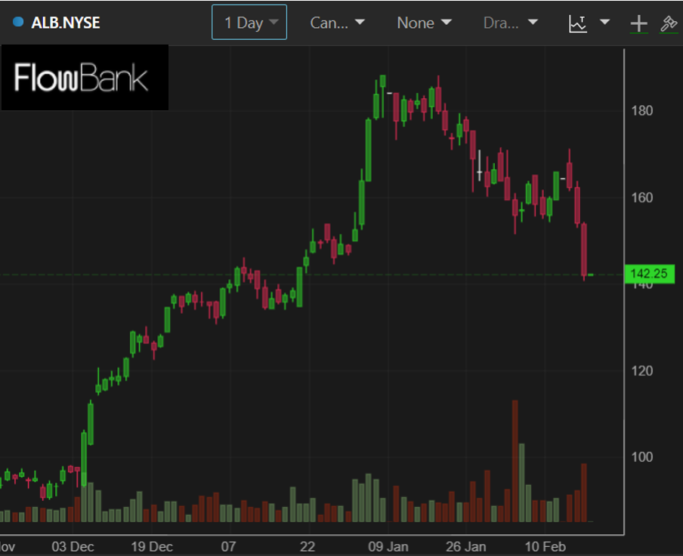
Task: Click the tallest red volume bar
Action: (515, 460)
